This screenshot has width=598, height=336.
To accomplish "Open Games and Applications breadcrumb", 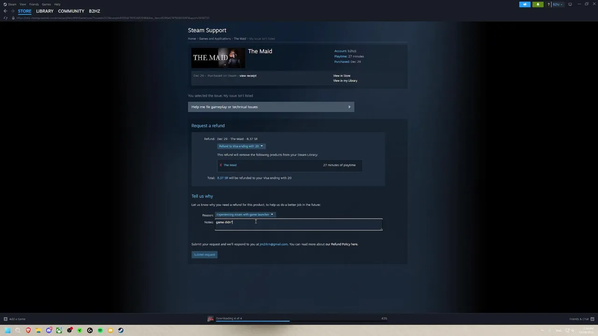I will pyautogui.click(x=215, y=39).
